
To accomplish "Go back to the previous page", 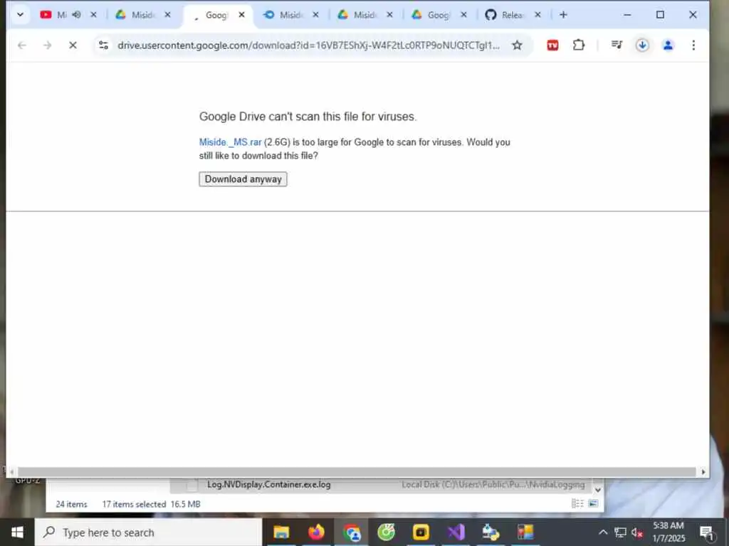I will [22, 45].
